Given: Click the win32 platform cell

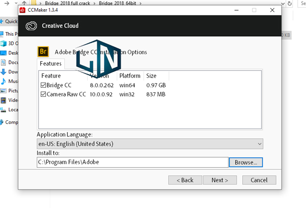Looking at the screenshot, I should [x=126, y=94].
